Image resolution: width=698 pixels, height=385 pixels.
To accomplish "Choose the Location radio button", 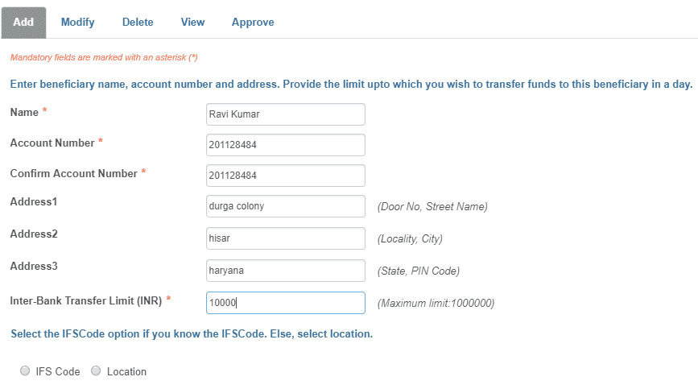I will pyautogui.click(x=96, y=371).
